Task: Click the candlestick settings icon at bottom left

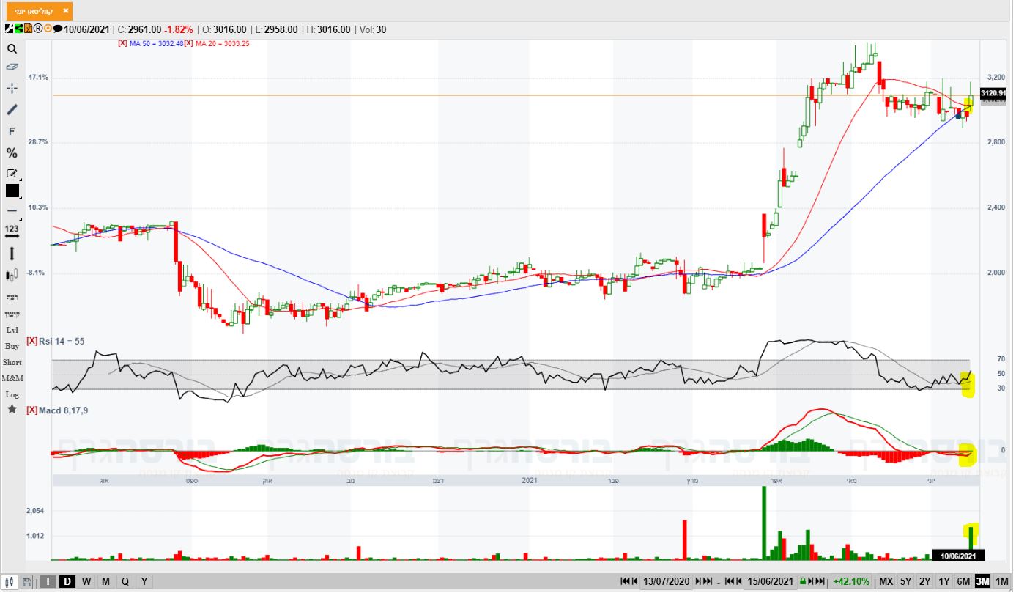Action: 10,581
